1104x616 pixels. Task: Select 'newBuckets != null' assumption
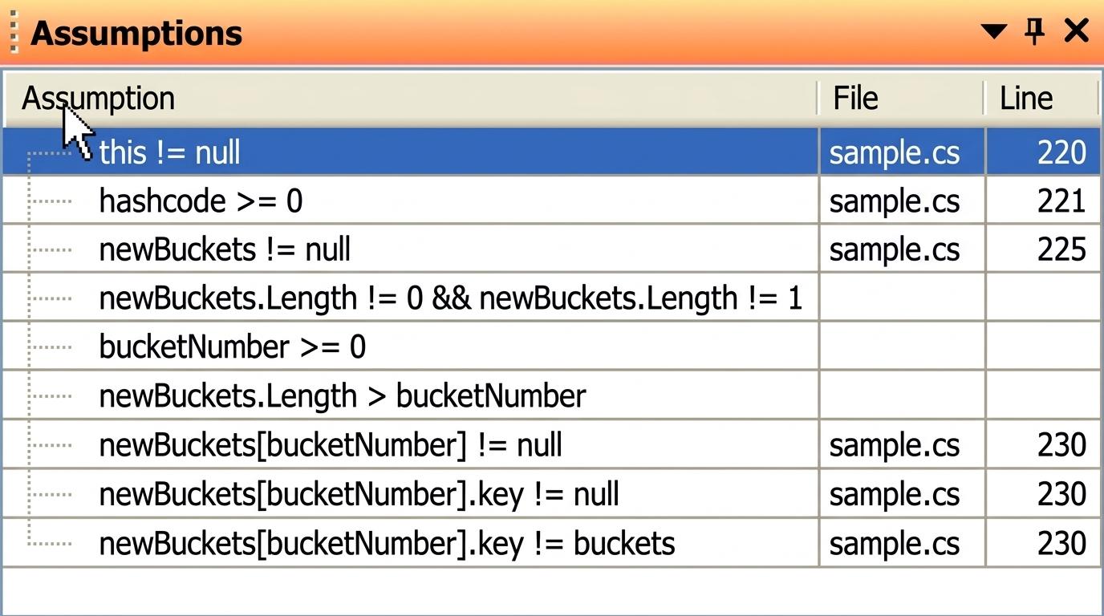click(x=551, y=249)
